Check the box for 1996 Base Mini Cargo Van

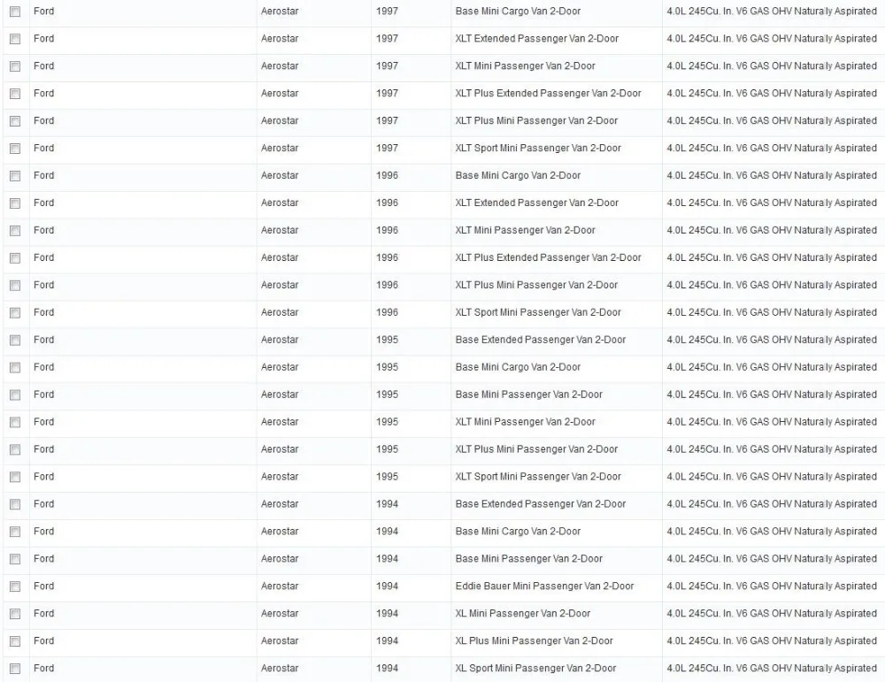[x=15, y=176]
